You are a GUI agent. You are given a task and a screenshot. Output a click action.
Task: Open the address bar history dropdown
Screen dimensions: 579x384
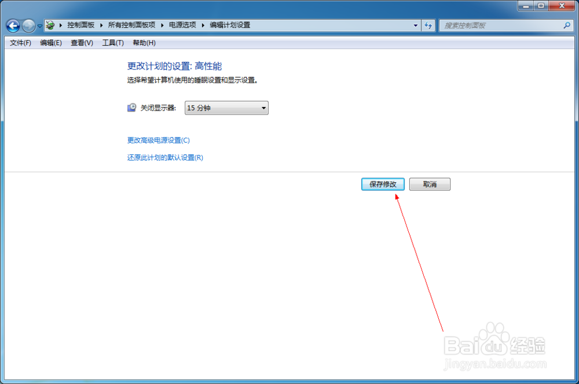tap(415, 25)
